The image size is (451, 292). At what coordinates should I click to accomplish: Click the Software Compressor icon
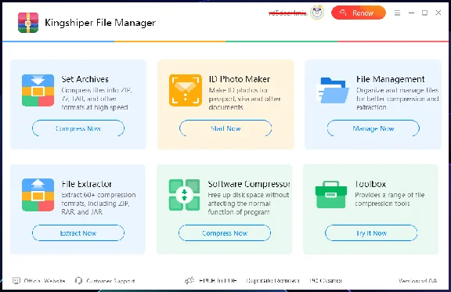[184, 195]
